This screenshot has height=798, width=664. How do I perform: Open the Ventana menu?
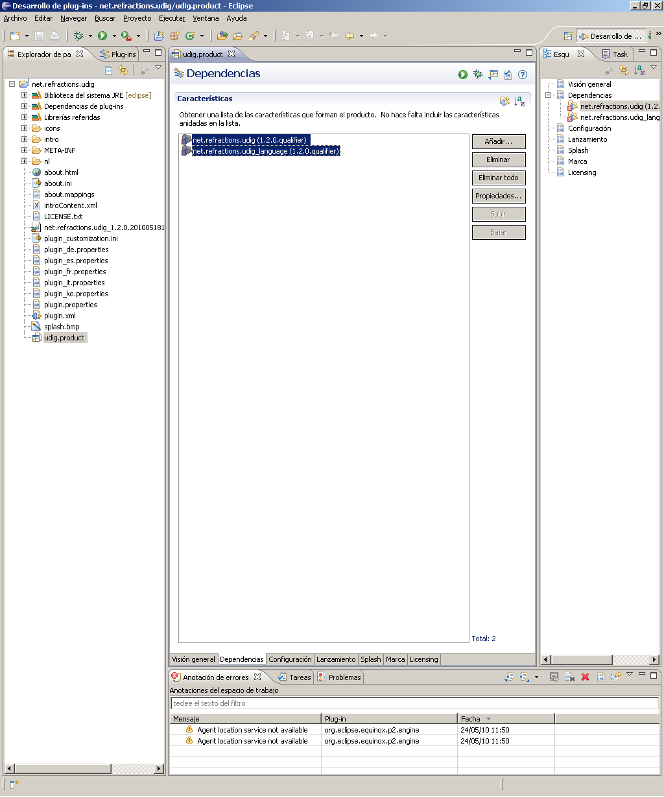click(x=206, y=18)
